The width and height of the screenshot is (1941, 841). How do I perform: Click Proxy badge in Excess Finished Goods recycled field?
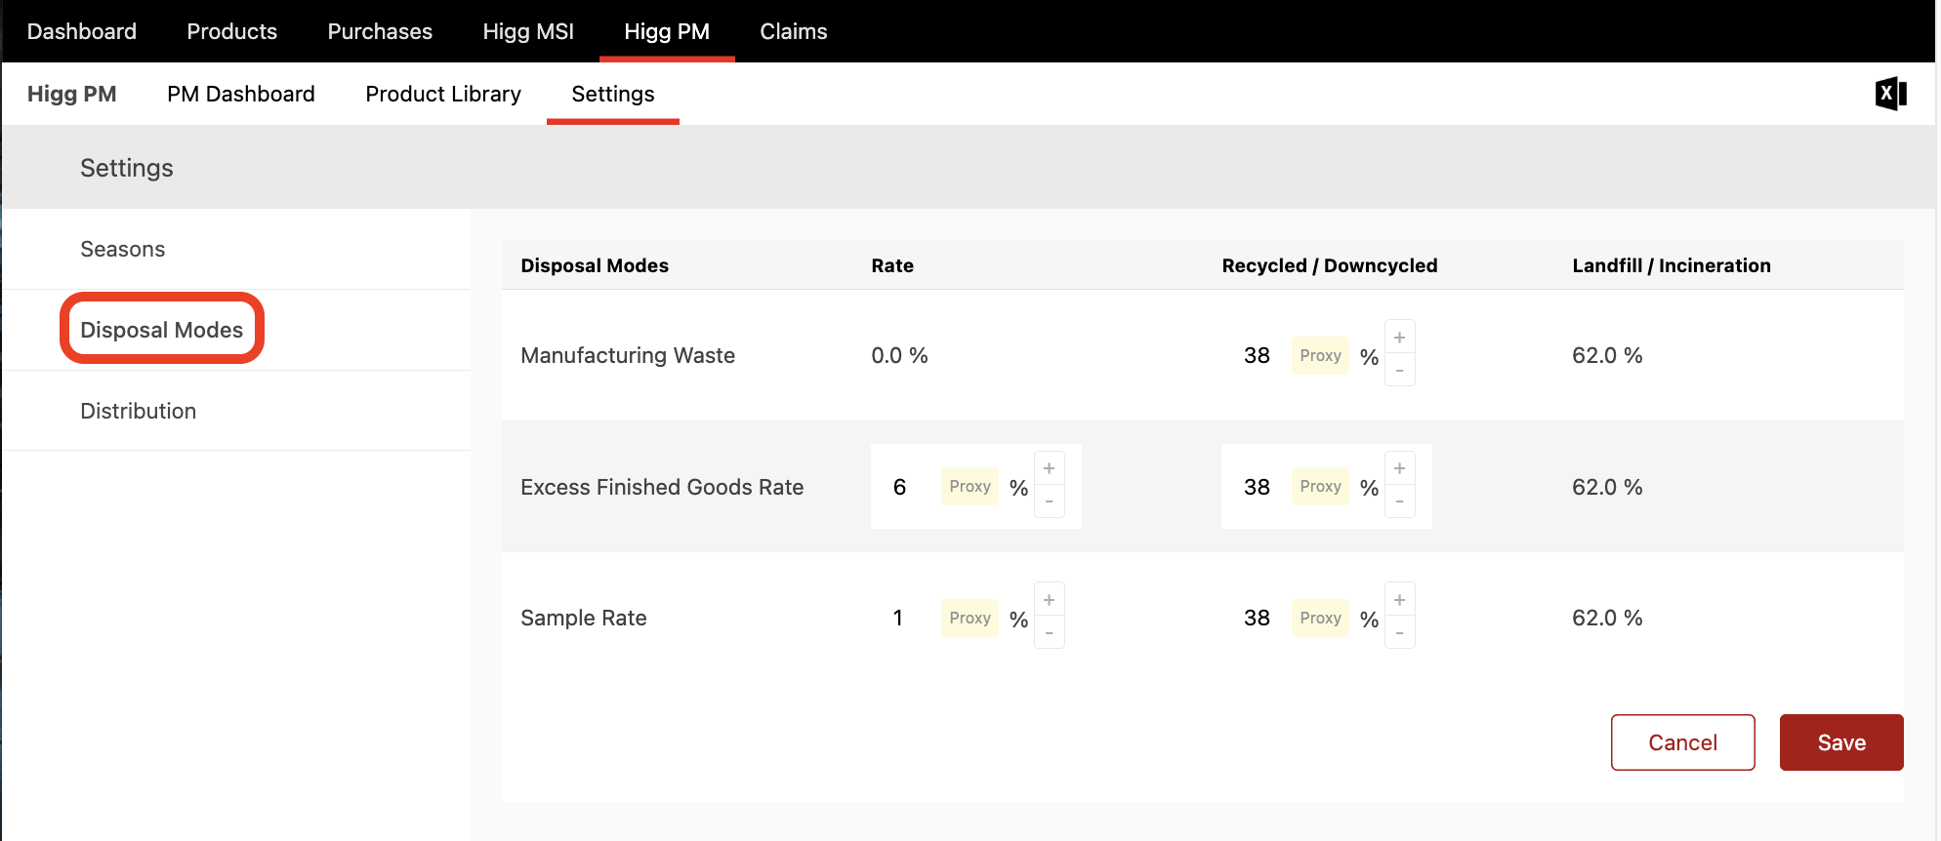tap(1320, 486)
